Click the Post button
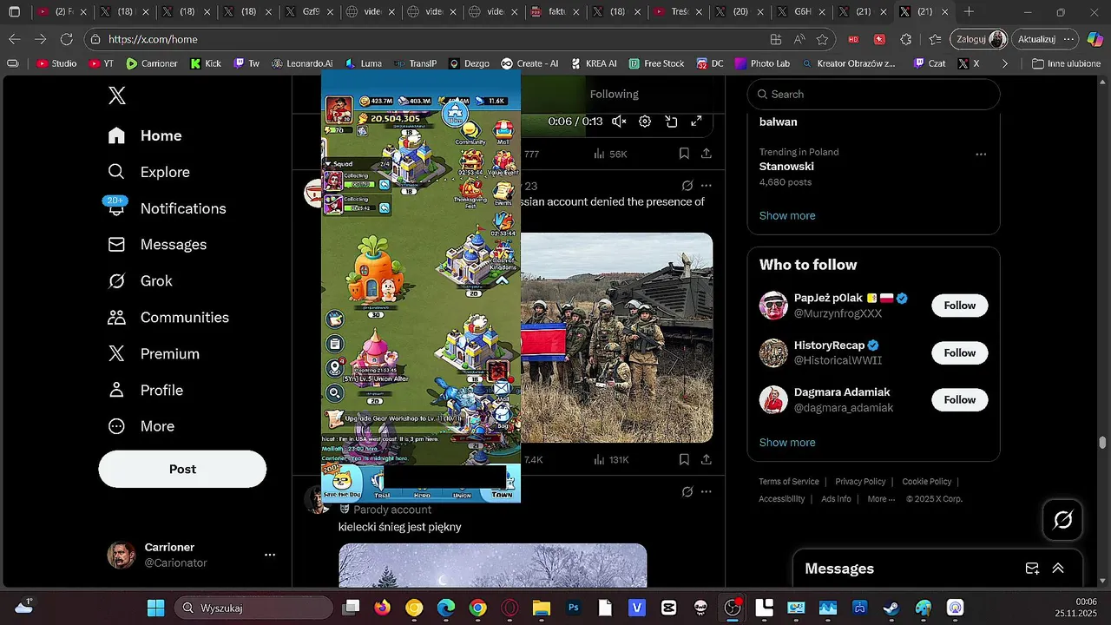This screenshot has width=1111, height=625. coord(182,469)
